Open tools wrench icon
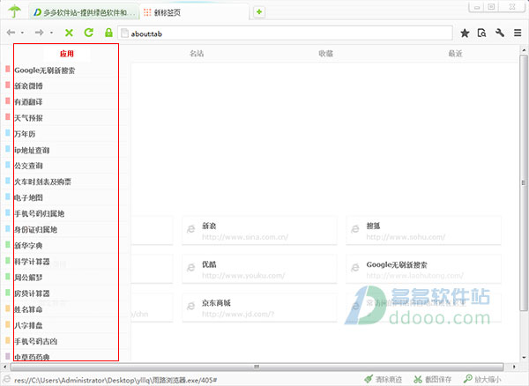 500,33
